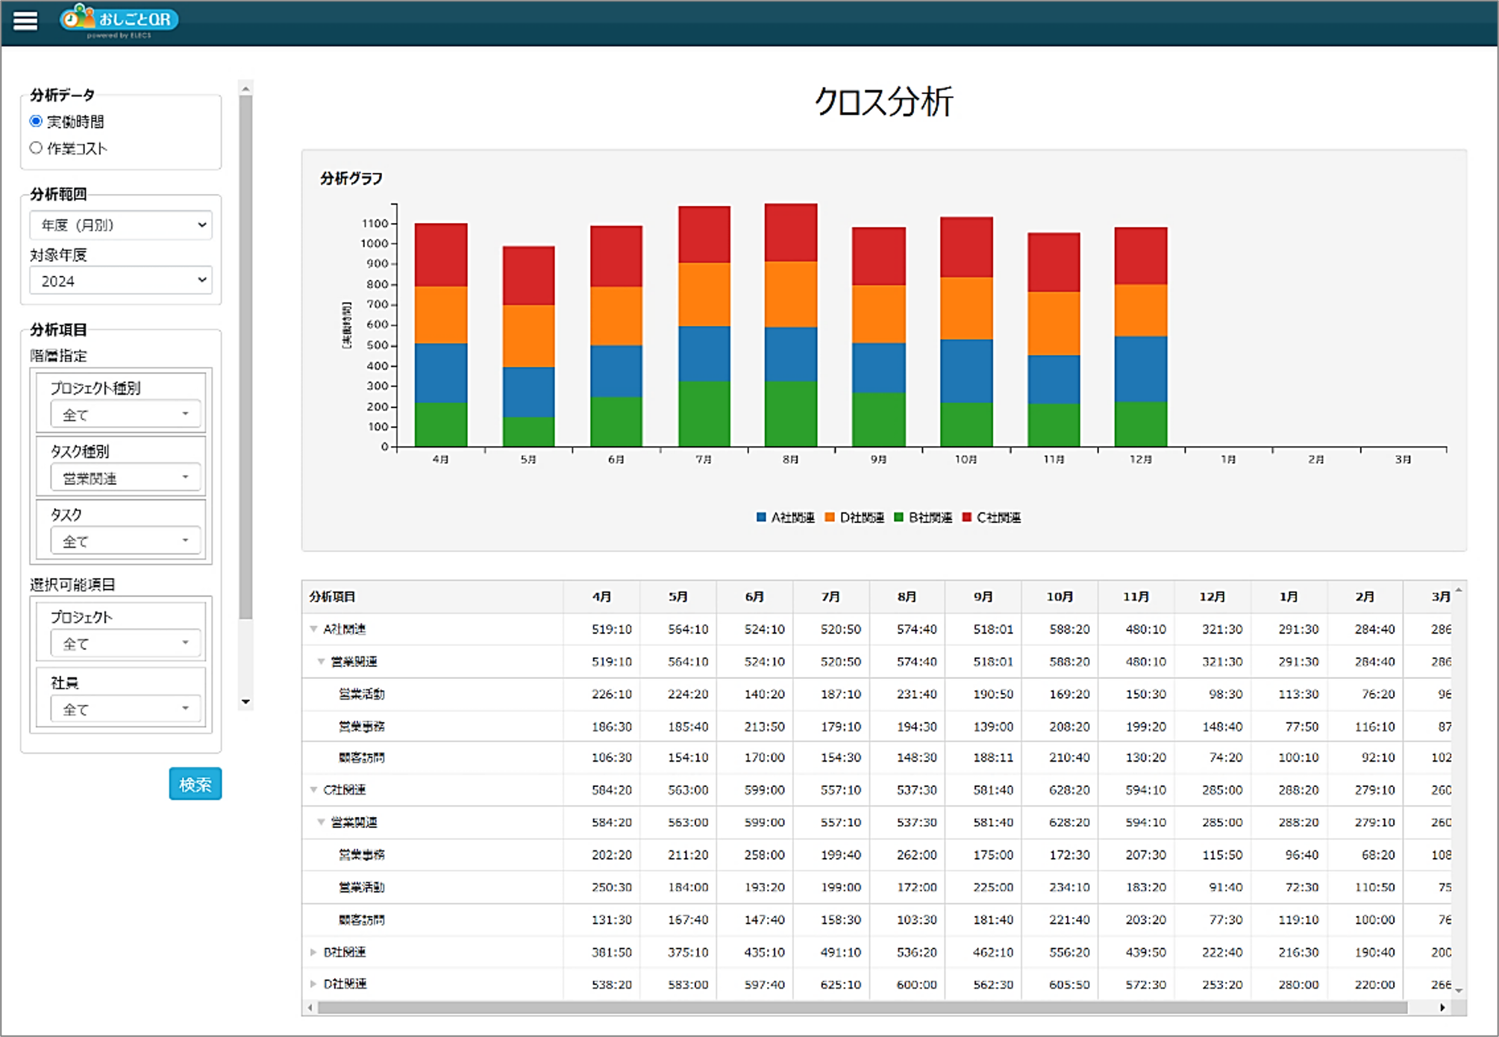Click the left panel scroll-down arrow
Image resolution: width=1499 pixels, height=1037 pixels.
245,702
